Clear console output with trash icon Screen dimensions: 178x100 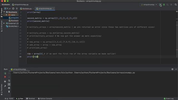click(x=9, y=91)
